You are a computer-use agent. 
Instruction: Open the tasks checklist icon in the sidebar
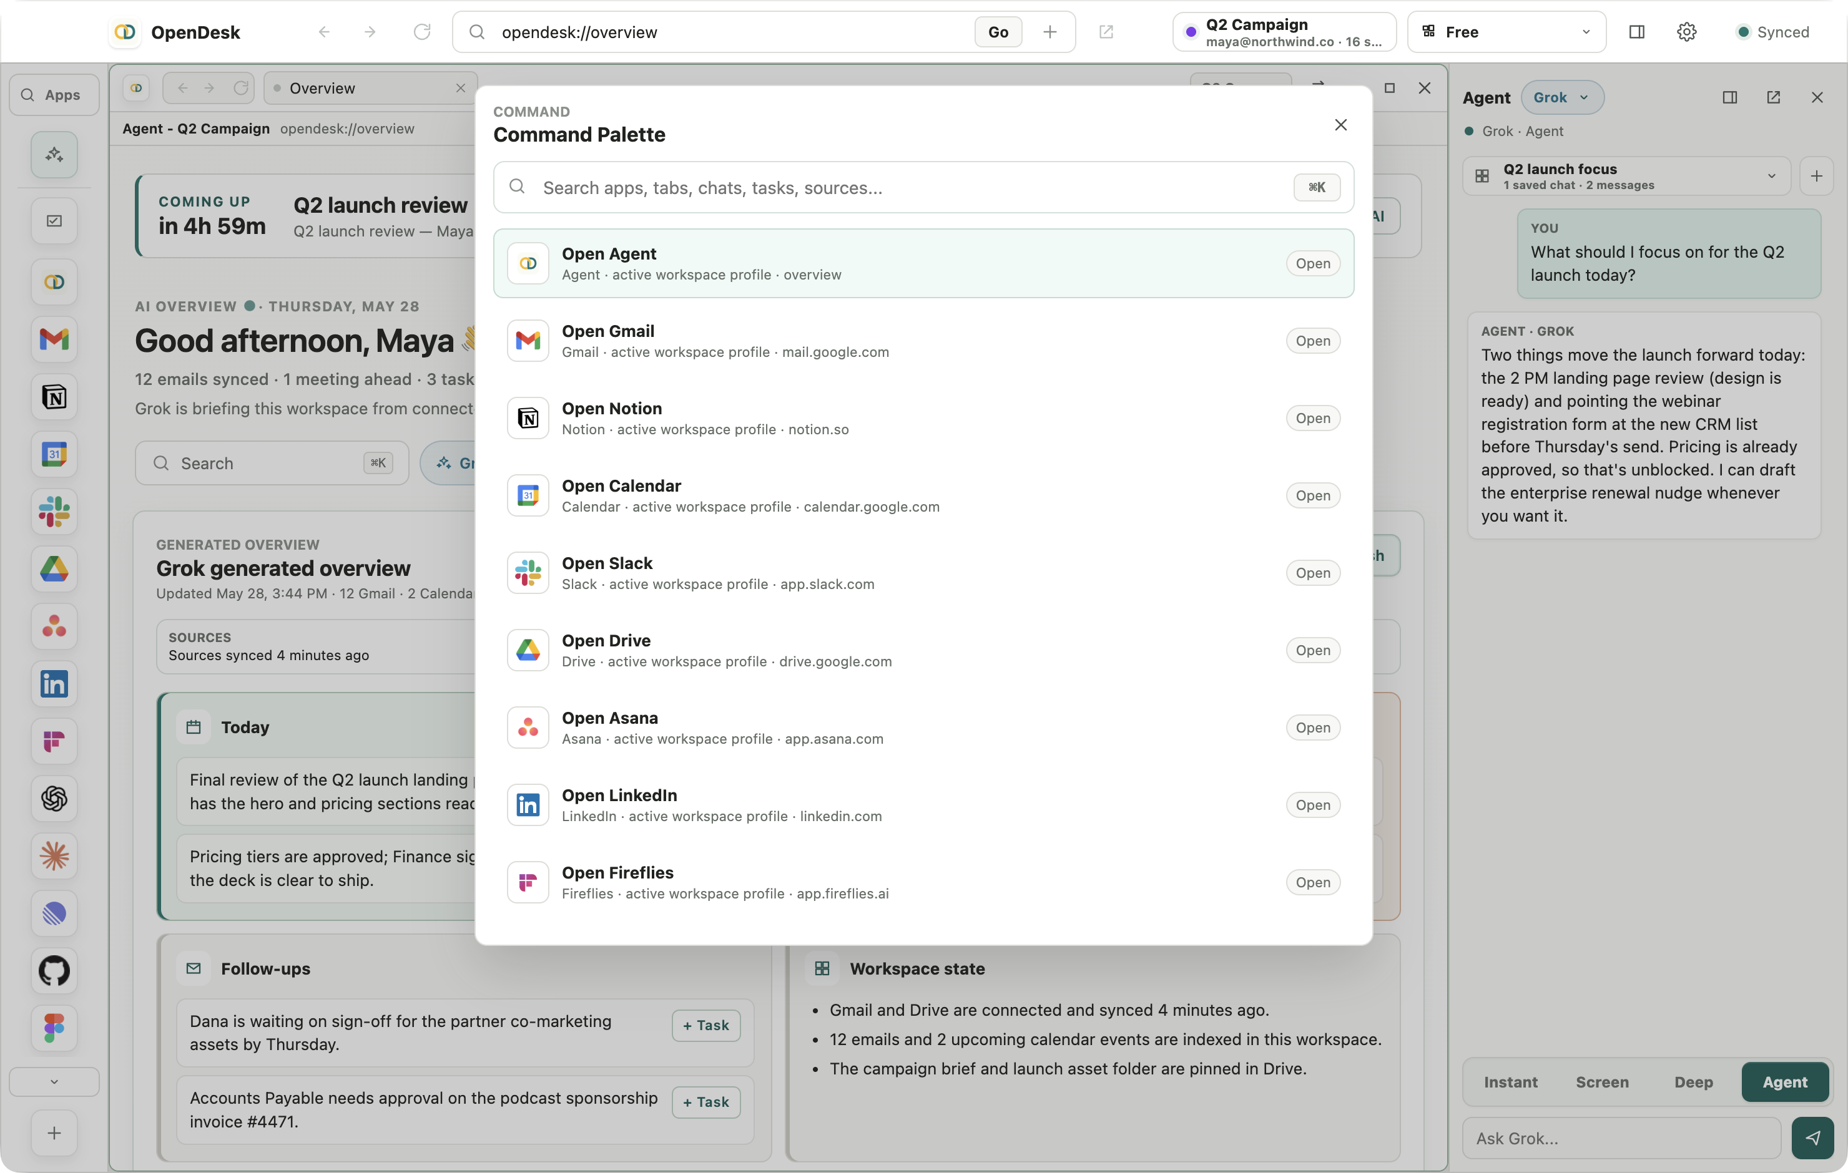click(x=54, y=221)
